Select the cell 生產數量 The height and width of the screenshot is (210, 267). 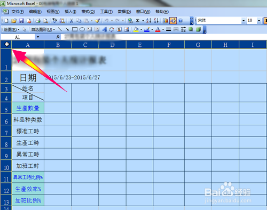pos(28,108)
